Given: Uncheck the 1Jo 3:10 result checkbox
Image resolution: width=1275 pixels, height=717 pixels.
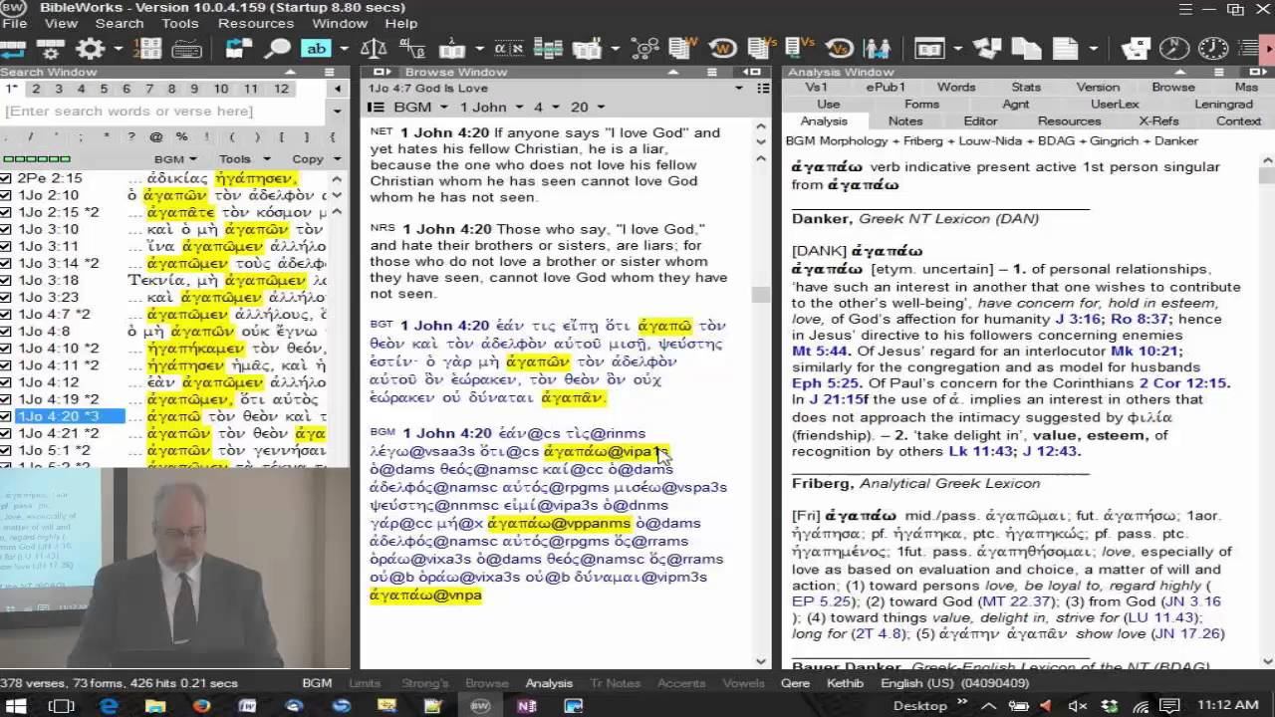Looking at the screenshot, I should 6,229.
